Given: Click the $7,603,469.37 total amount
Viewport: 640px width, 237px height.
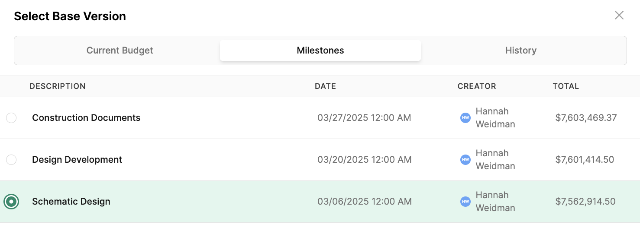Looking at the screenshot, I should click(586, 118).
